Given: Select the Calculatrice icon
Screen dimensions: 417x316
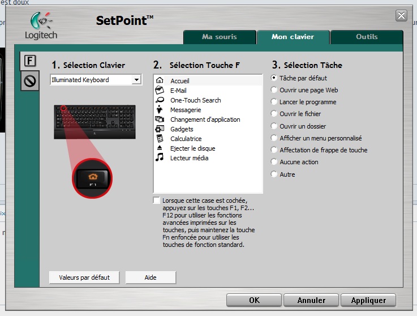Looking at the screenshot, I should pyautogui.click(x=160, y=139).
